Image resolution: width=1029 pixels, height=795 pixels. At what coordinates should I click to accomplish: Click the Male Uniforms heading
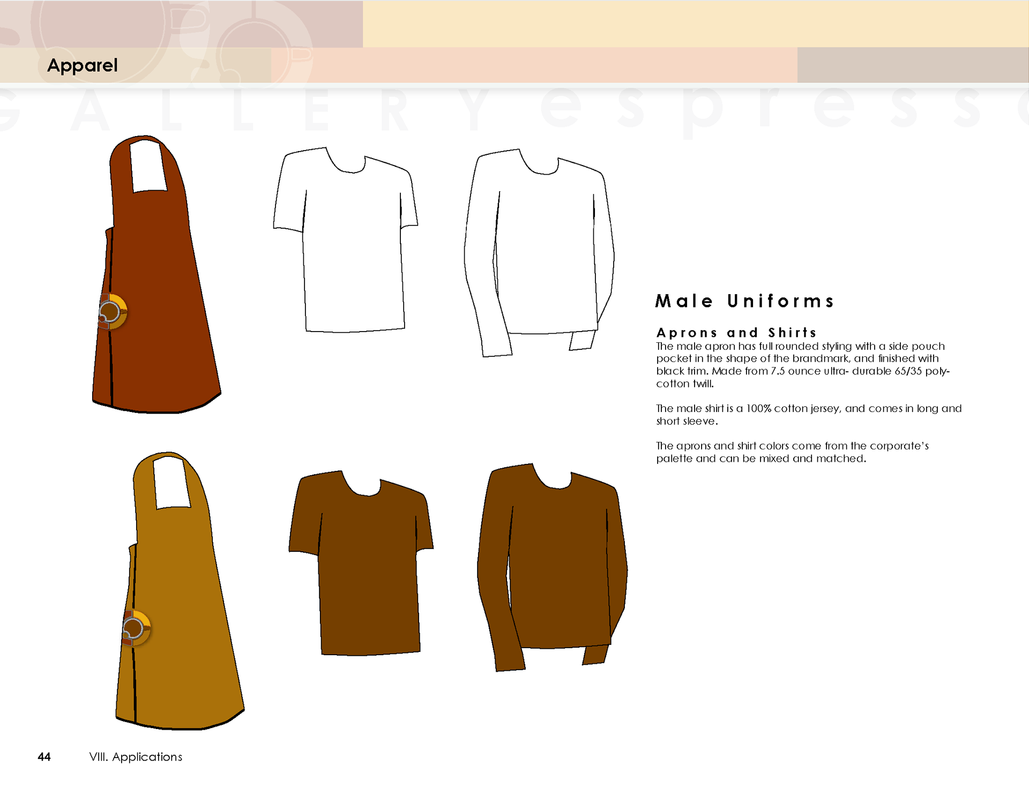pos(745,301)
